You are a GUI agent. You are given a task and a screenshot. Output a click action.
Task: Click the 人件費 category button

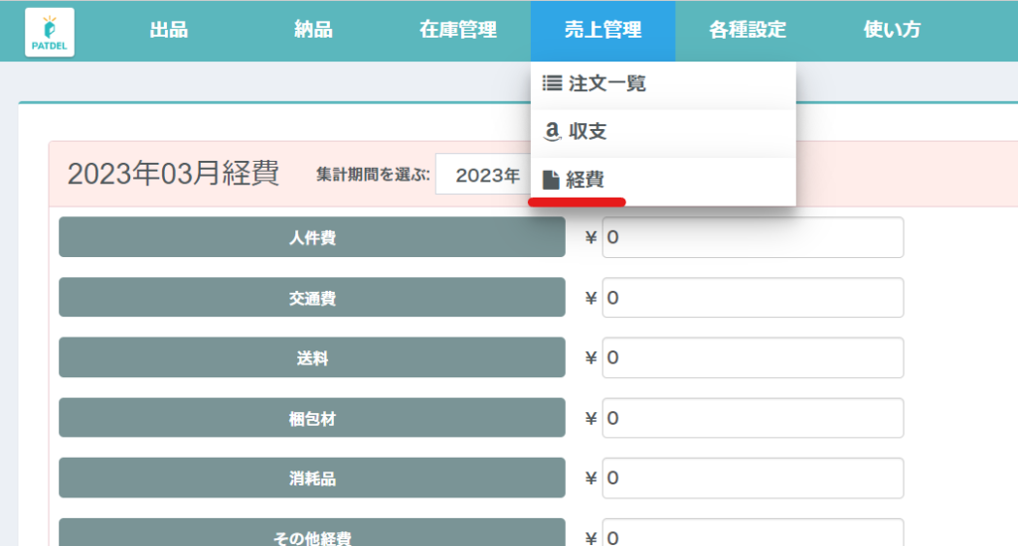(312, 237)
